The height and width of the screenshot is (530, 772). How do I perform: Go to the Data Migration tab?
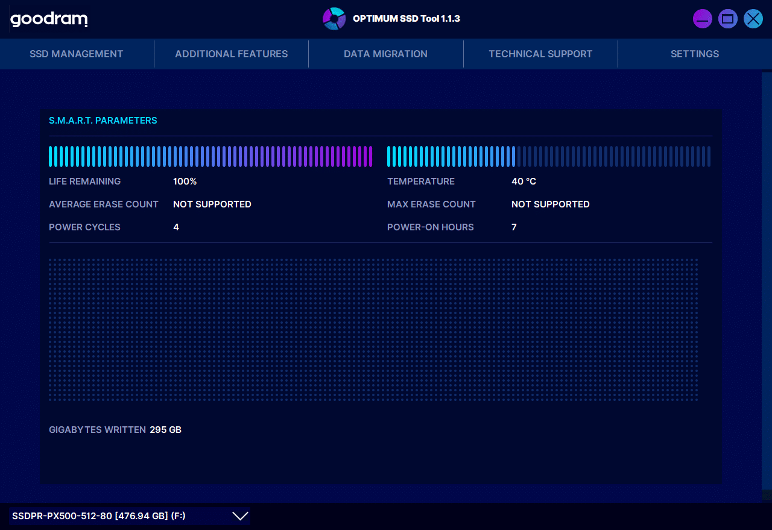click(x=385, y=54)
